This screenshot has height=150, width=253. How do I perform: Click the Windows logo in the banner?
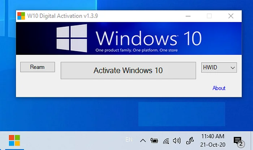click(72, 38)
